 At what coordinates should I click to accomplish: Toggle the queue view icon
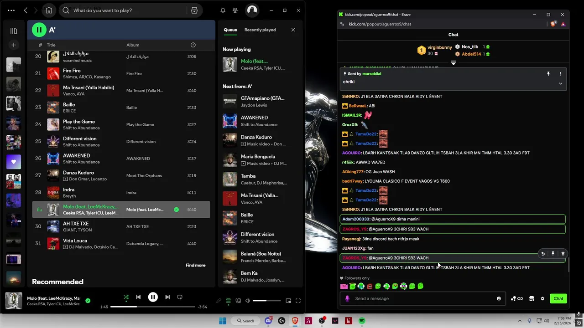[228, 301]
